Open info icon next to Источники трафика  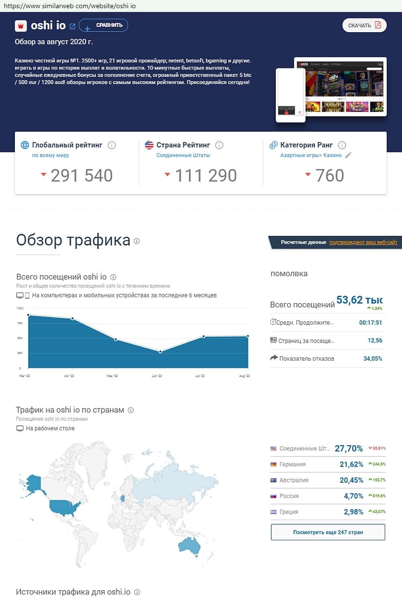click(x=137, y=592)
